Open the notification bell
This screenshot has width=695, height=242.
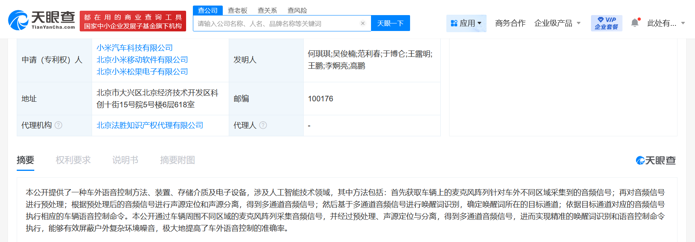[635, 23]
